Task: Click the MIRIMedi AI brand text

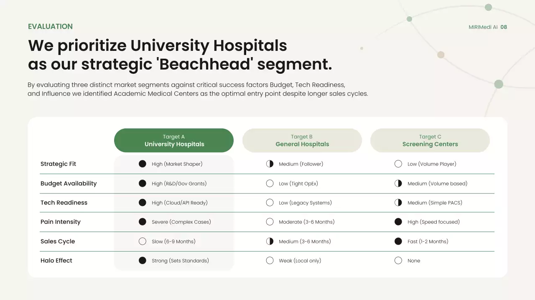Action: [483, 27]
